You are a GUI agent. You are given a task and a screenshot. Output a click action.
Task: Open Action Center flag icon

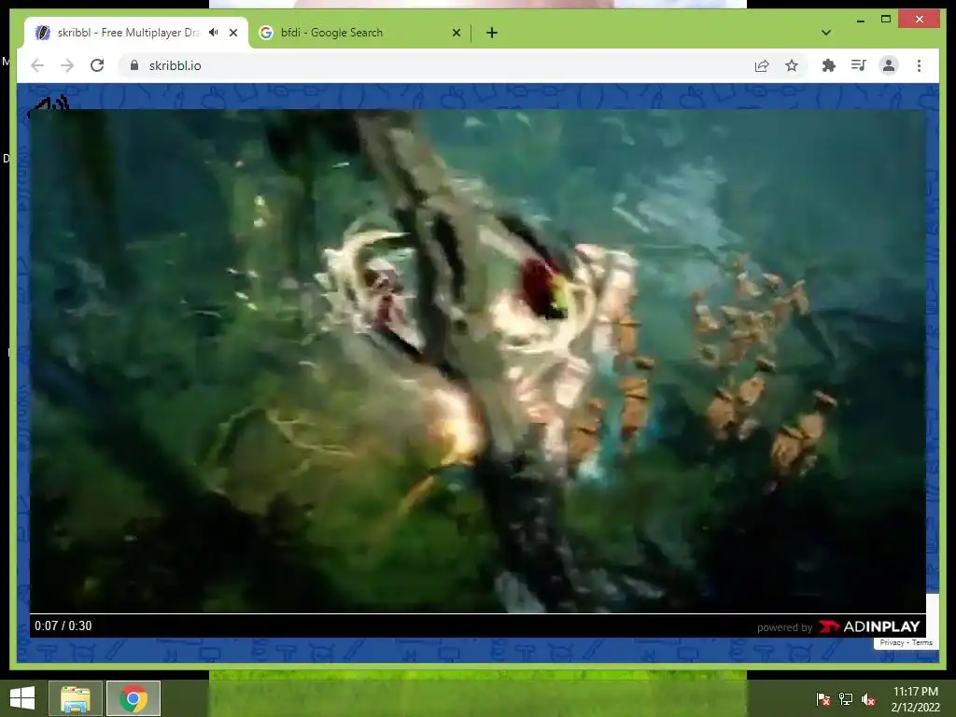823,698
